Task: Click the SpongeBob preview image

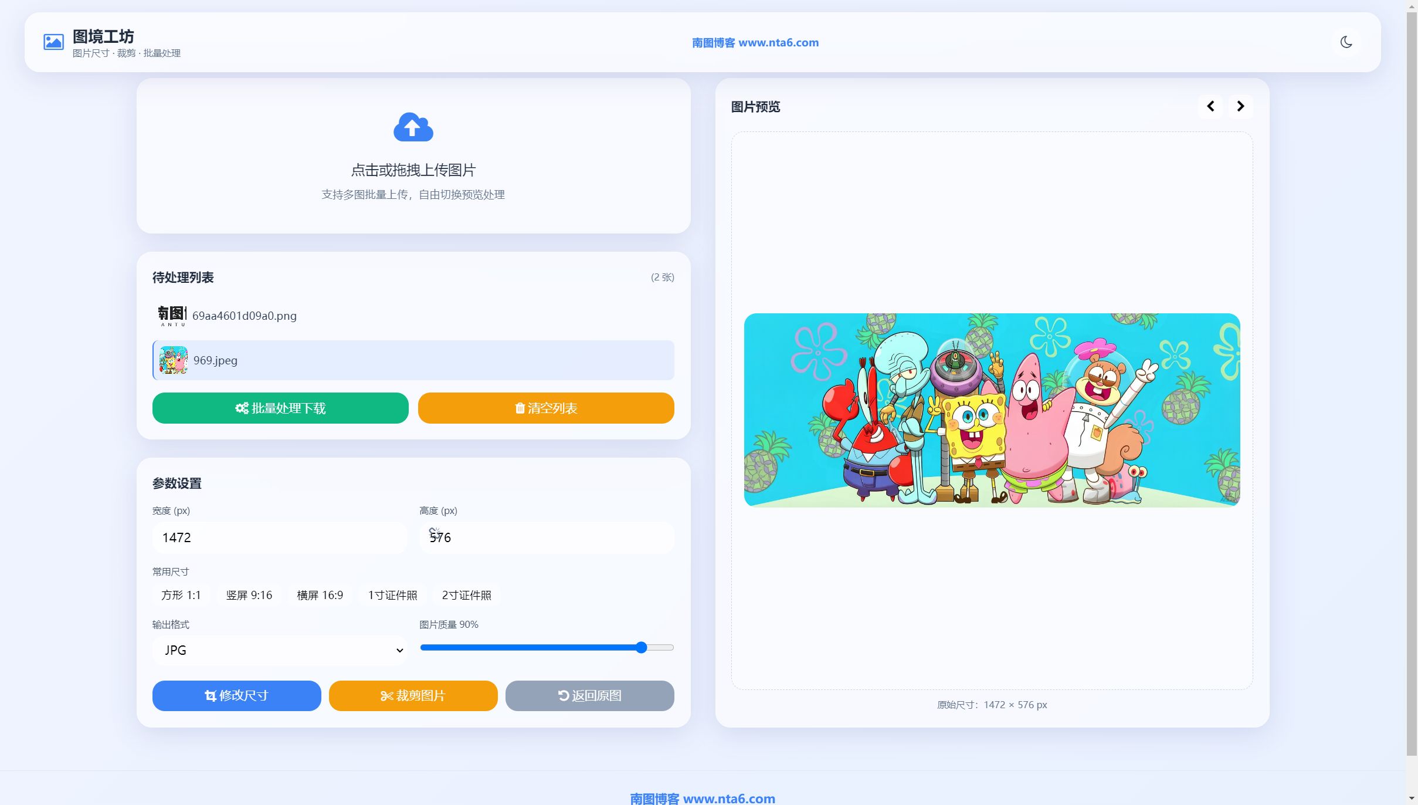Action: tap(992, 410)
